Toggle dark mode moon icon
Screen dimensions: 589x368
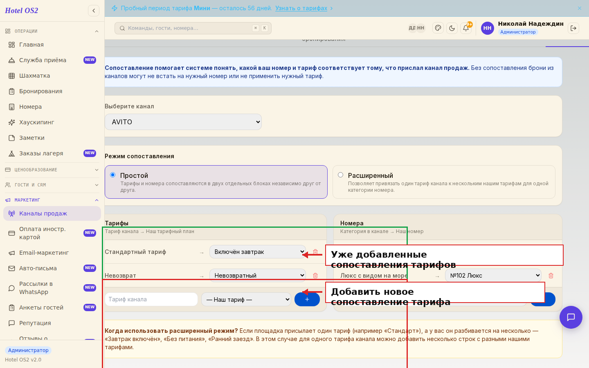pos(452,28)
